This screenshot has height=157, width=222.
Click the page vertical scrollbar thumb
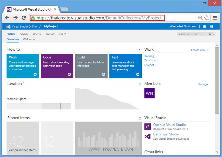point(217,80)
